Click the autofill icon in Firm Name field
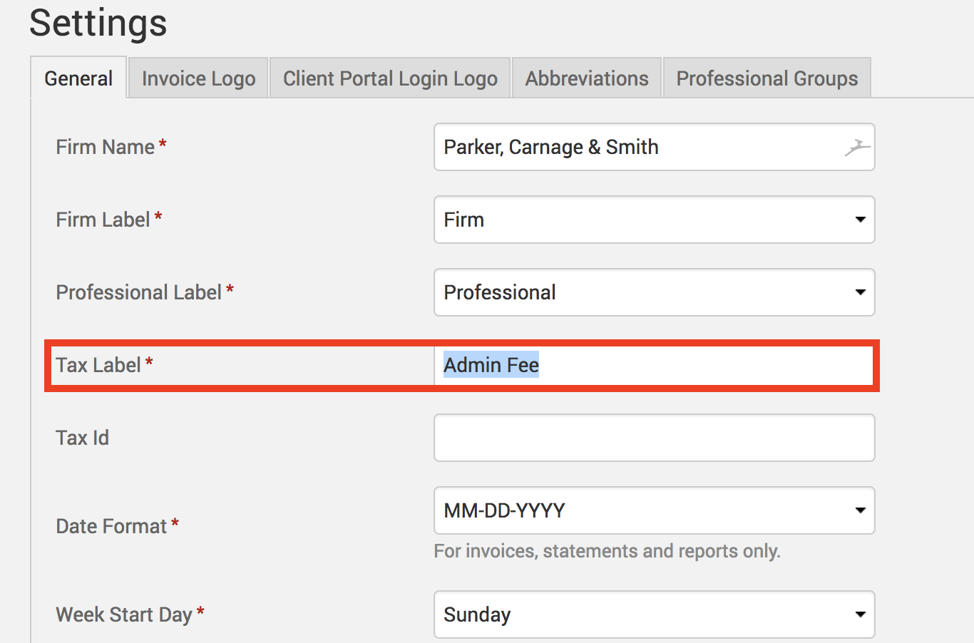Screen dimensions: 974x643 (x=858, y=148)
